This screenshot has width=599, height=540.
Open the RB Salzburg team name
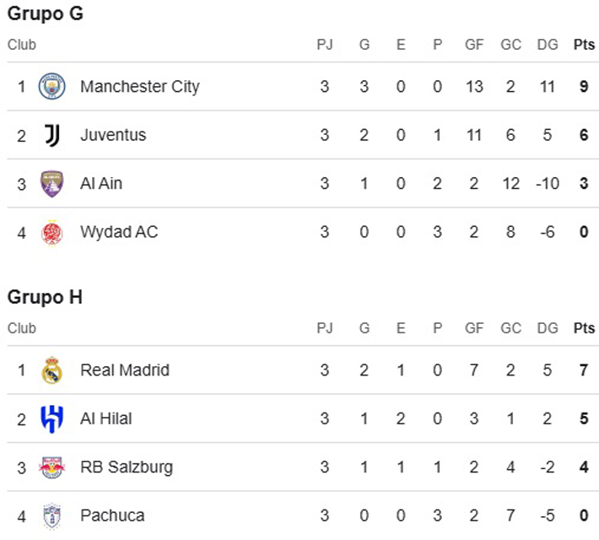coord(125,467)
